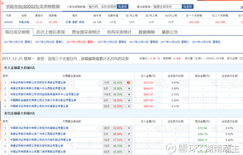Viewport: 243px width, 155px height.
Task: Expand the 中泰证券 11次 45.45% stats box
Action: [x=114, y=83]
